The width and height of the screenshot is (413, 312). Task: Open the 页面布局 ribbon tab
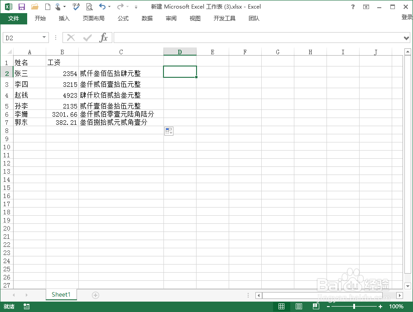tap(93, 18)
